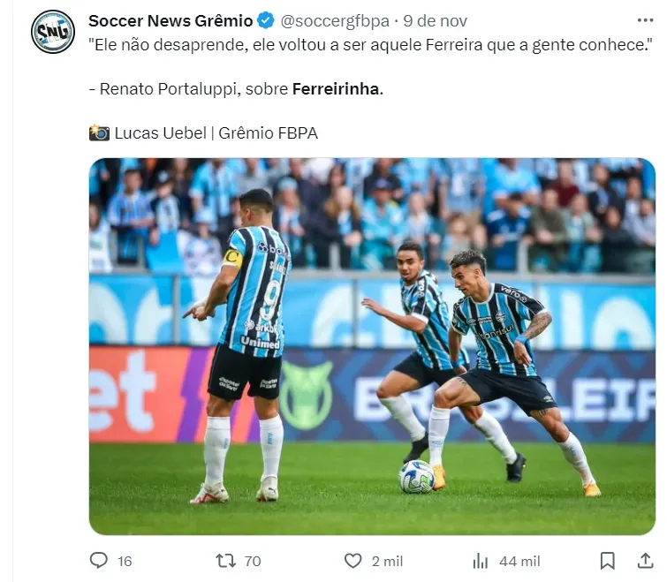
Task: Like the tweet with the heart icon
Action: [x=352, y=561]
